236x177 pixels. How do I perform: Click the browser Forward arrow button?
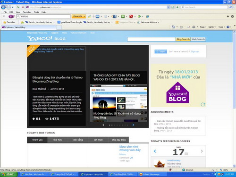(8, 7)
